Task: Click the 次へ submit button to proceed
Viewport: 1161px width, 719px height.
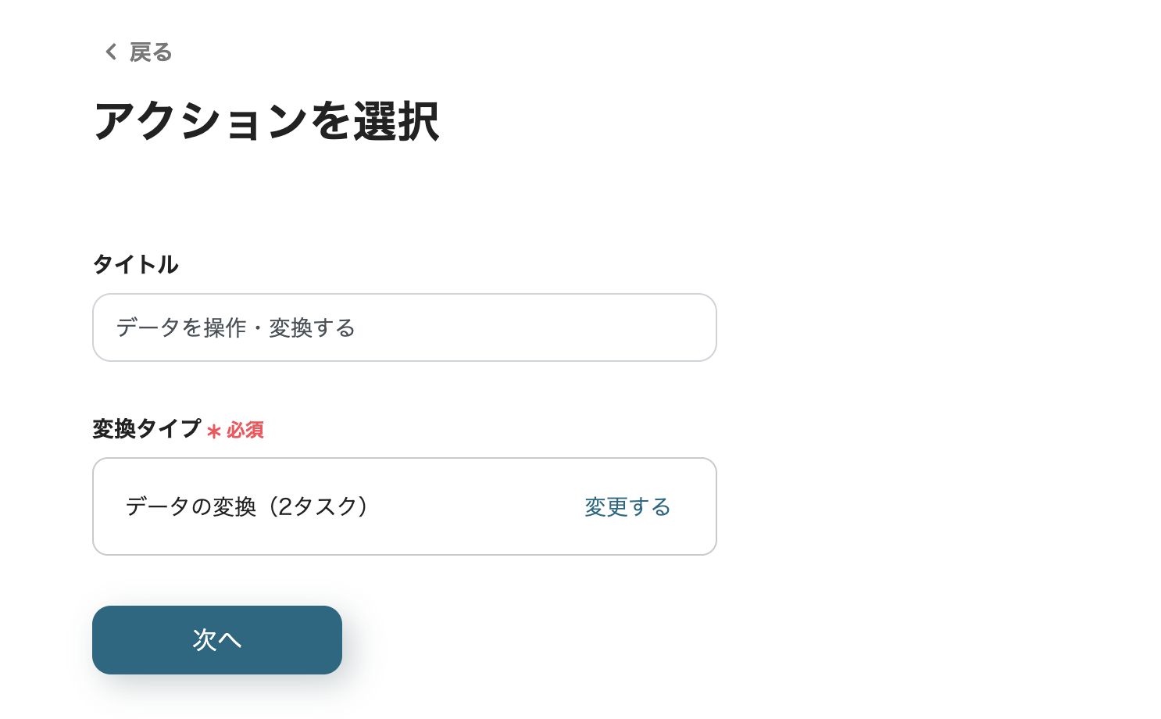Action: coord(217,639)
